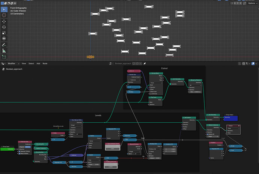Select the Cutout frame label

click(164, 68)
